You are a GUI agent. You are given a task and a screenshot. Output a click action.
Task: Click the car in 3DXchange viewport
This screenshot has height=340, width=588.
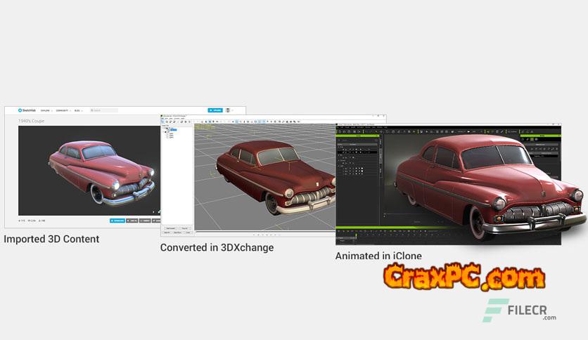(x=276, y=176)
